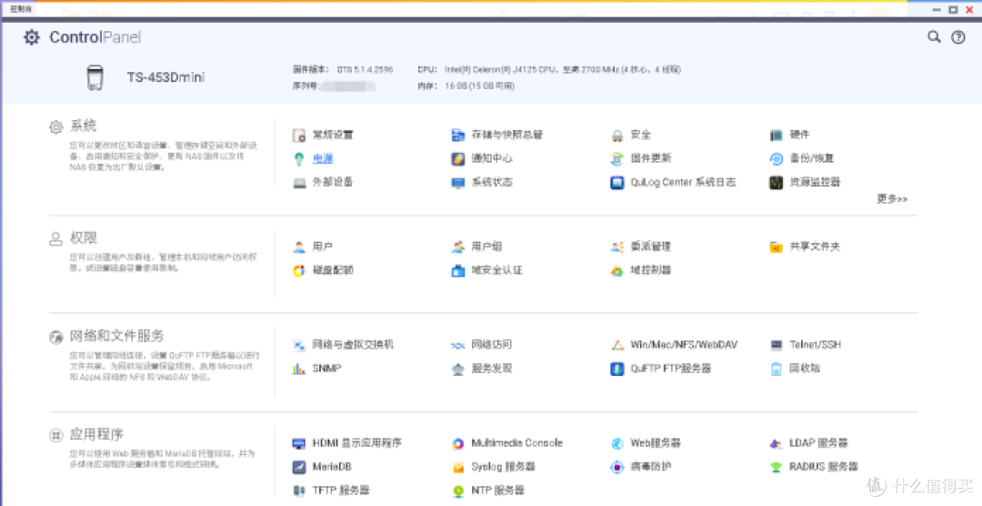Open the MariaDB icon
982x506 pixels.
pos(299,467)
